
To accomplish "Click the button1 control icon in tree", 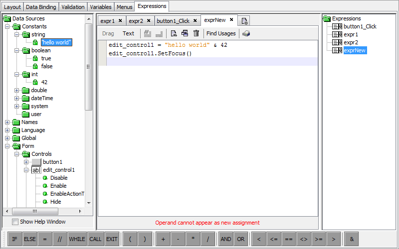I will point(36,162).
